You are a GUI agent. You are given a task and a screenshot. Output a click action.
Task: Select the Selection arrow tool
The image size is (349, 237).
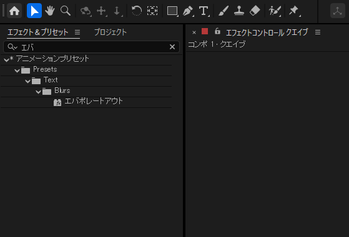coord(34,11)
